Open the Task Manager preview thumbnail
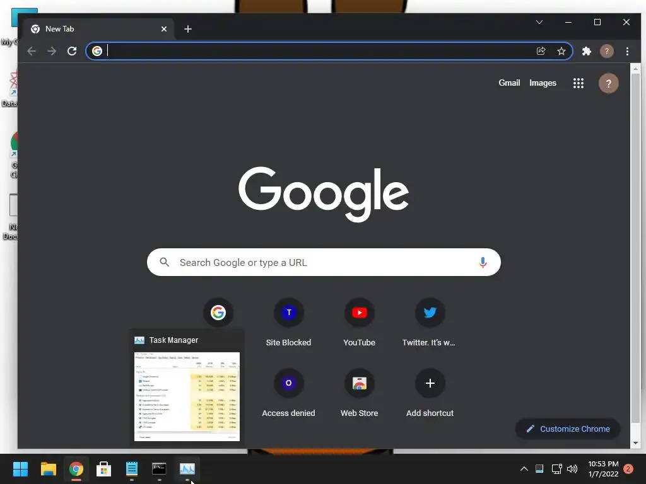This screenshot has width=646, height=484. click(187, 396)
